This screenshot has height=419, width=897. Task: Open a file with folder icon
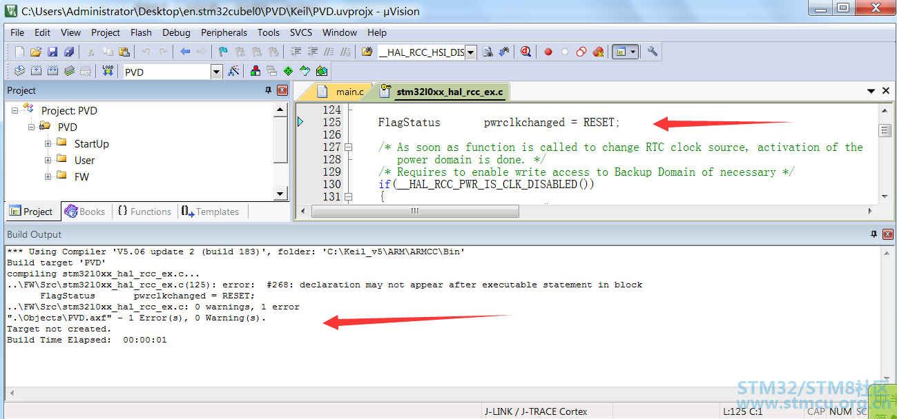point(35,52)
